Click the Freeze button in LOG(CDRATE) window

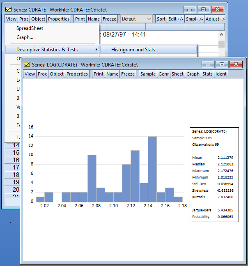[128, 74]
